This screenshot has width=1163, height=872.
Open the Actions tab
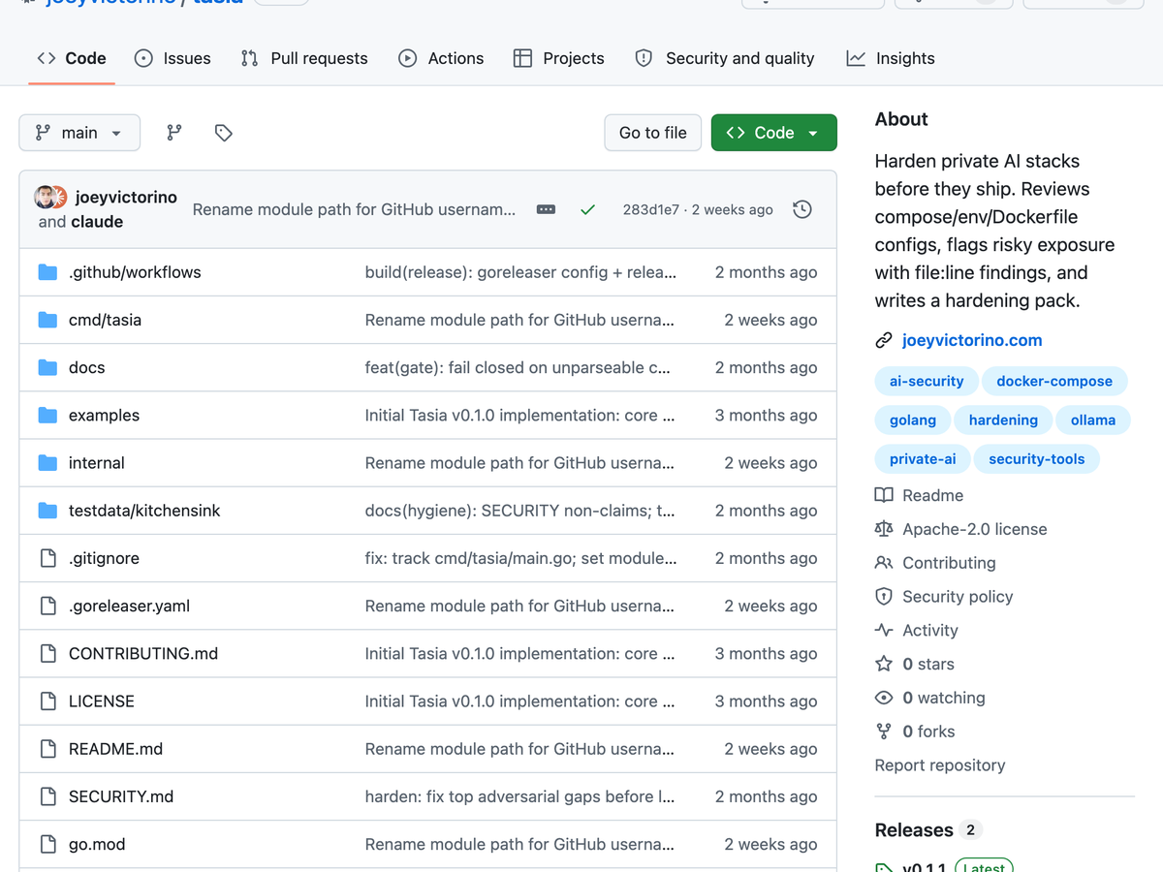(441, 58)
